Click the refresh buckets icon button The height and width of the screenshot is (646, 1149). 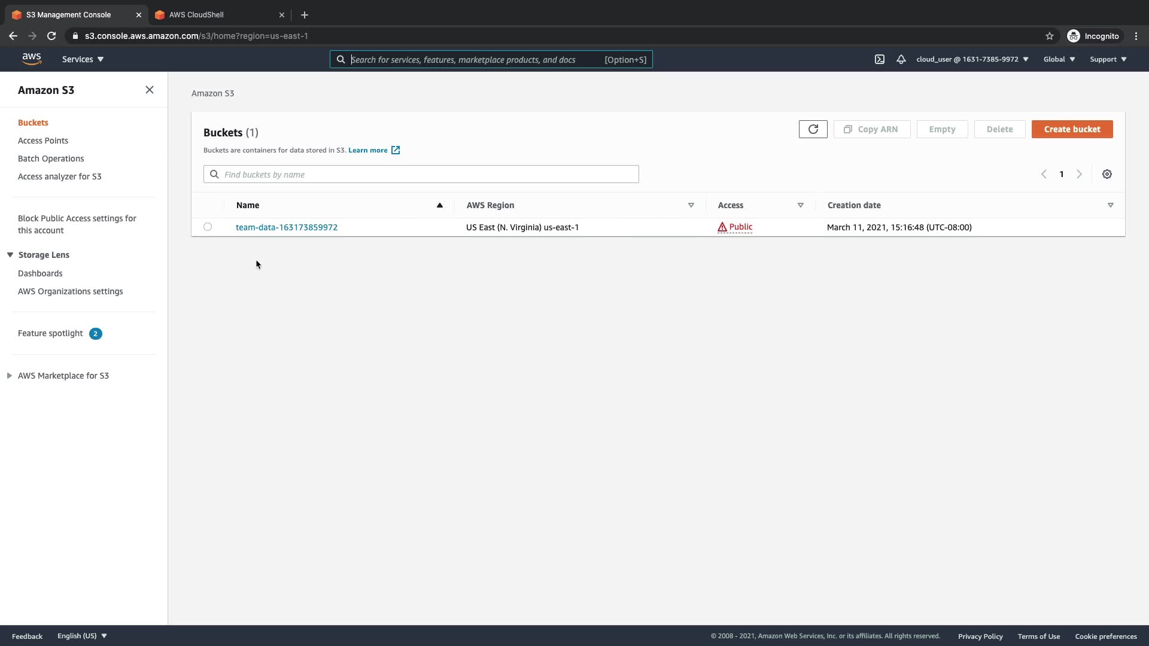813,129
